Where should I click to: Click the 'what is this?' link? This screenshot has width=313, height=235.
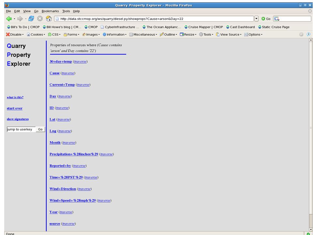tap(15, 97)
